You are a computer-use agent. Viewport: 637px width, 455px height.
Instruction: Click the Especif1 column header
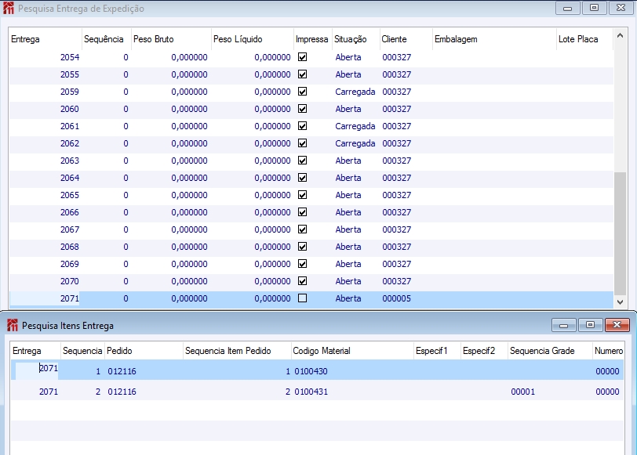tap(437, 351)
